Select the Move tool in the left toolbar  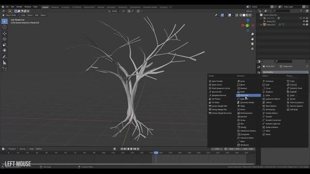4,33
